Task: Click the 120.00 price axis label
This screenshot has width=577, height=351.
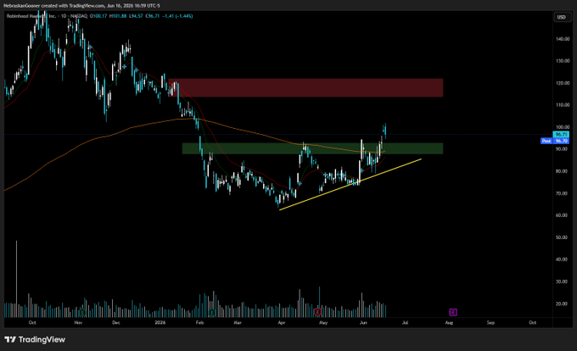Action: point(563,83)
